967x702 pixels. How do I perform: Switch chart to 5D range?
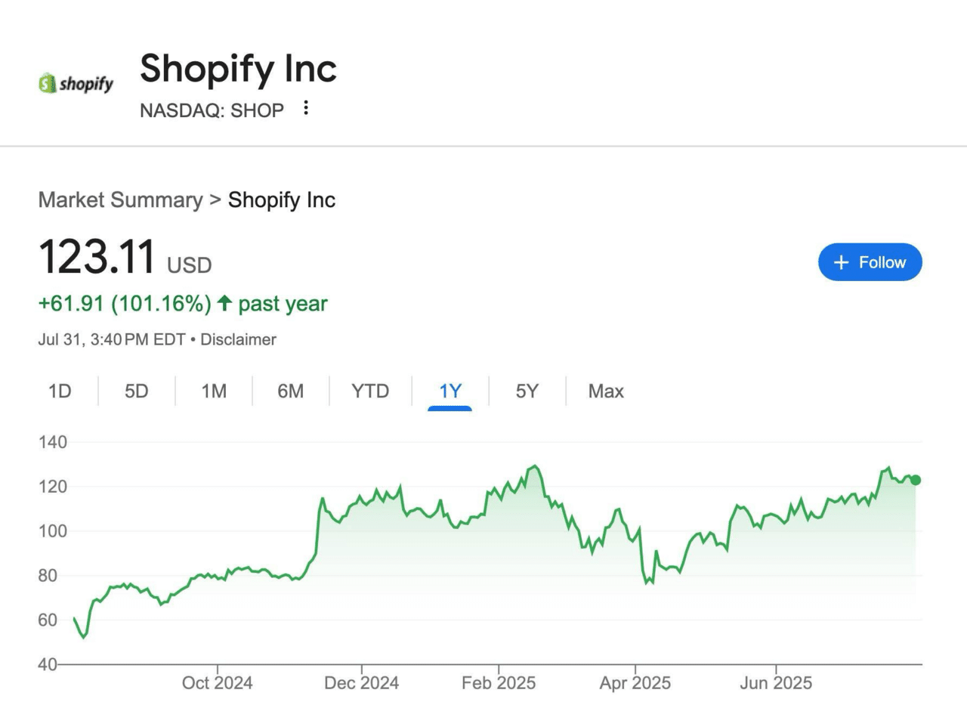point(137,391)
